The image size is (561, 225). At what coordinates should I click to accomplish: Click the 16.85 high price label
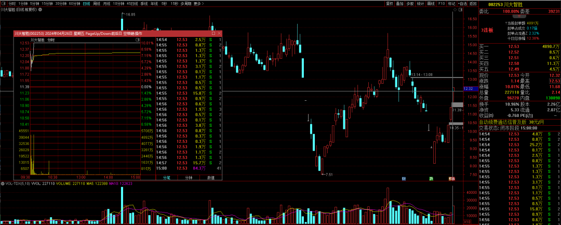click(130, 15)
